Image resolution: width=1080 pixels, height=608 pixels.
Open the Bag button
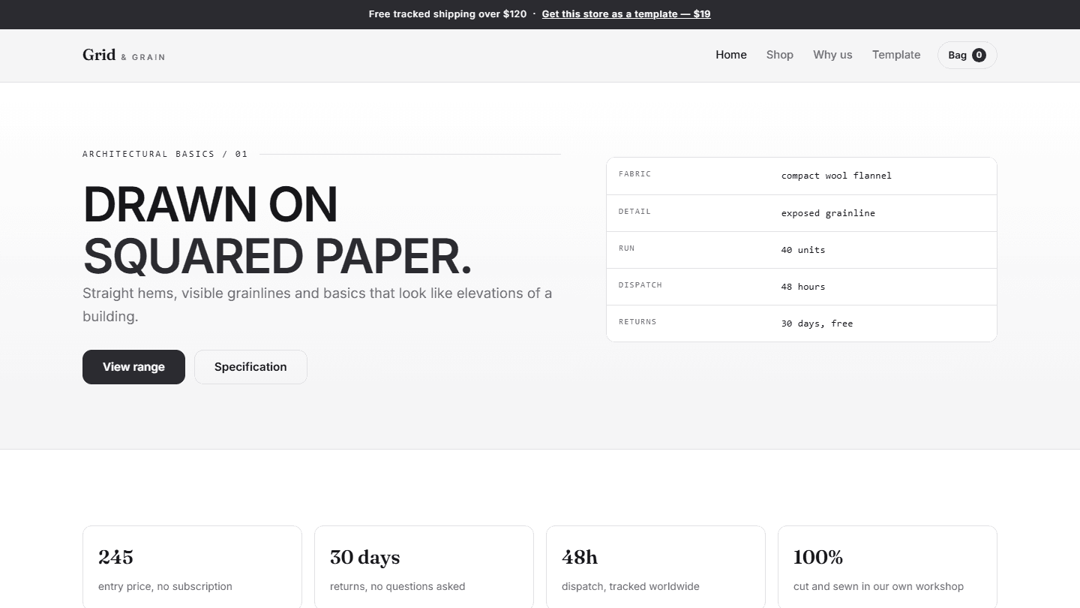click(967, 55)
